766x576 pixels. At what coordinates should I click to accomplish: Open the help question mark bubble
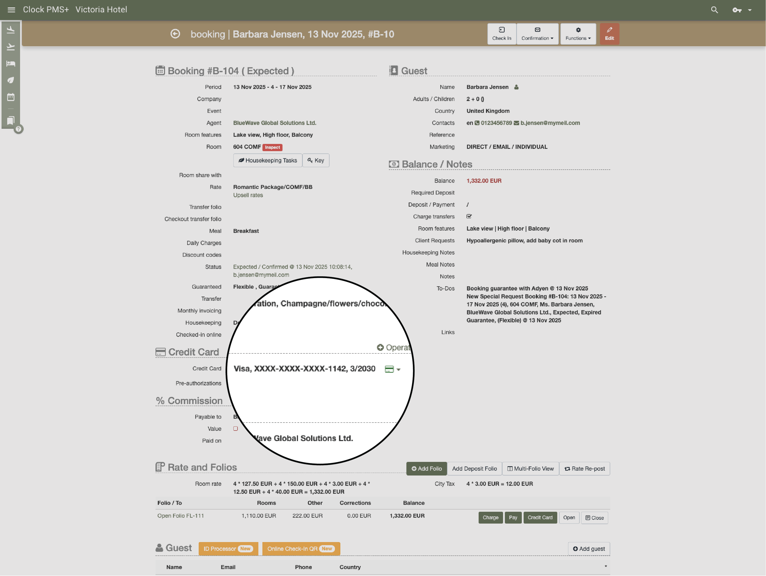point(19,129)
